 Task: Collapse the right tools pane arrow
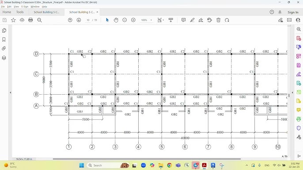point(292,92)
